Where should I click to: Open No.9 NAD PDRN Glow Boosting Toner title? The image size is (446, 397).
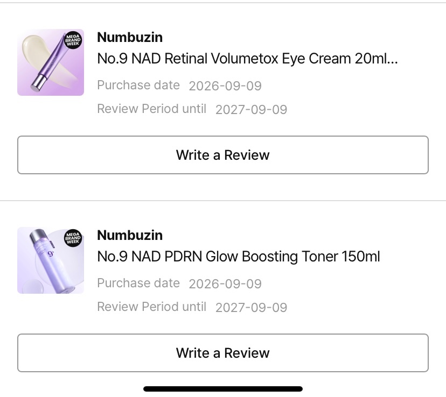[x=239, y=257]
